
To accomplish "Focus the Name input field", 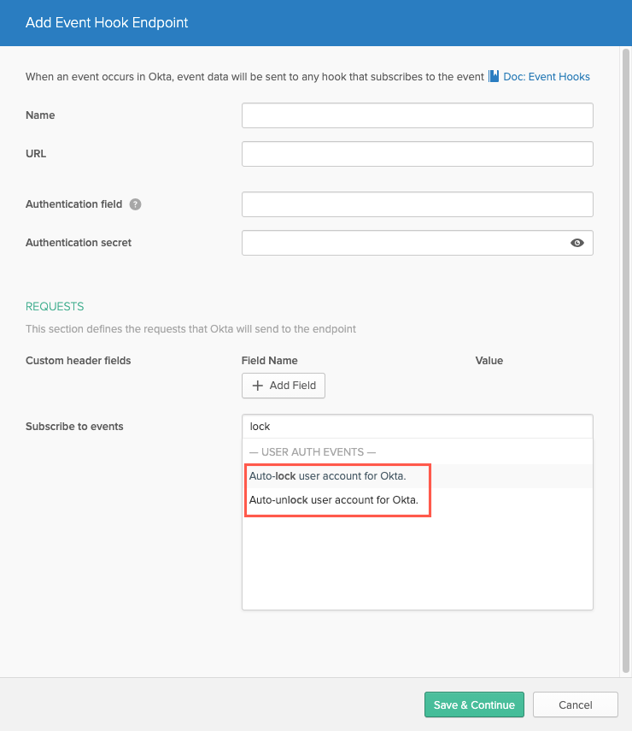I will click(418, 115).
